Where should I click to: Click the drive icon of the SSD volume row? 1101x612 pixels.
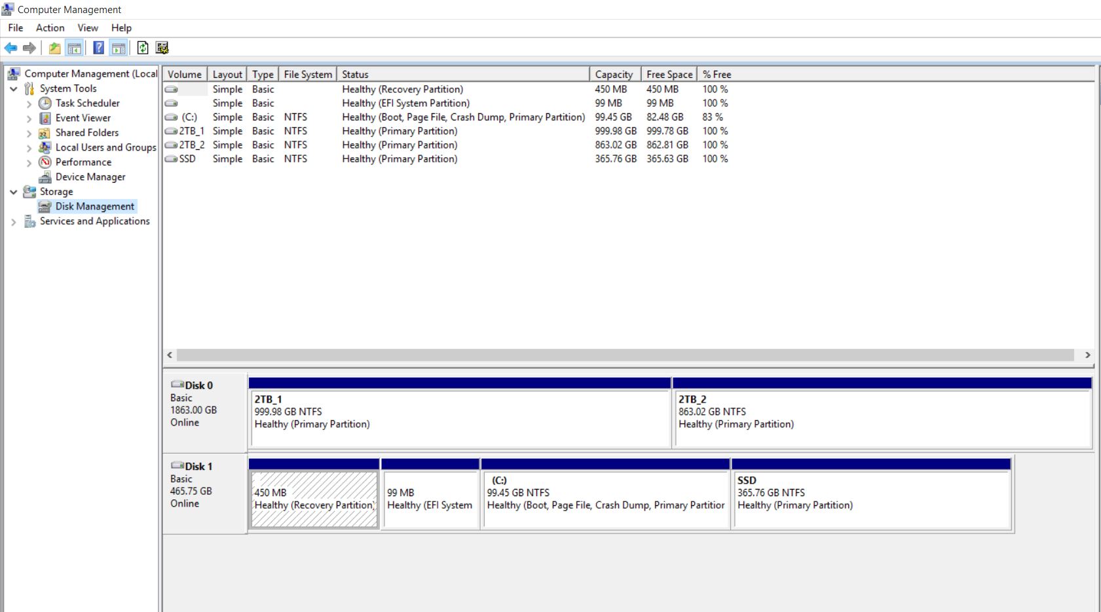tap(171, 159)
